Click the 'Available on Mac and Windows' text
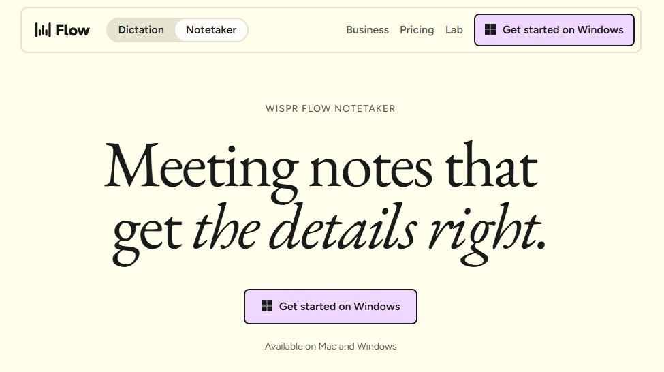This screenshot has height=372, width=664. pos(331,347)
